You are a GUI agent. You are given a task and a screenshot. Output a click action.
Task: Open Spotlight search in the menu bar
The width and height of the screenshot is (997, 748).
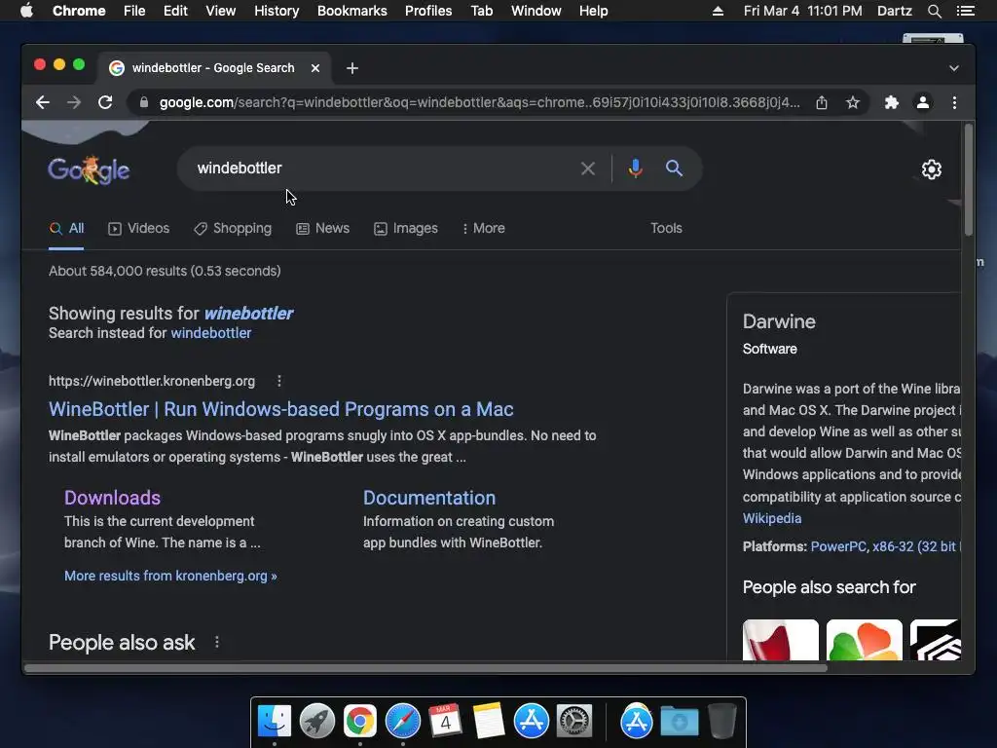(x=935, y=11)
